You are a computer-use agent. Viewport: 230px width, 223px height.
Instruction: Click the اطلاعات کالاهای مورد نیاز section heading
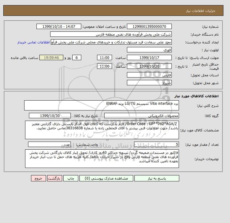tap(197, 96)
